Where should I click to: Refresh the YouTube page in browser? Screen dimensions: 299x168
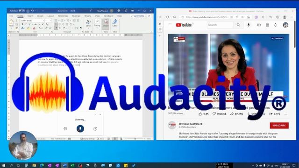click(x=167, y=17)
